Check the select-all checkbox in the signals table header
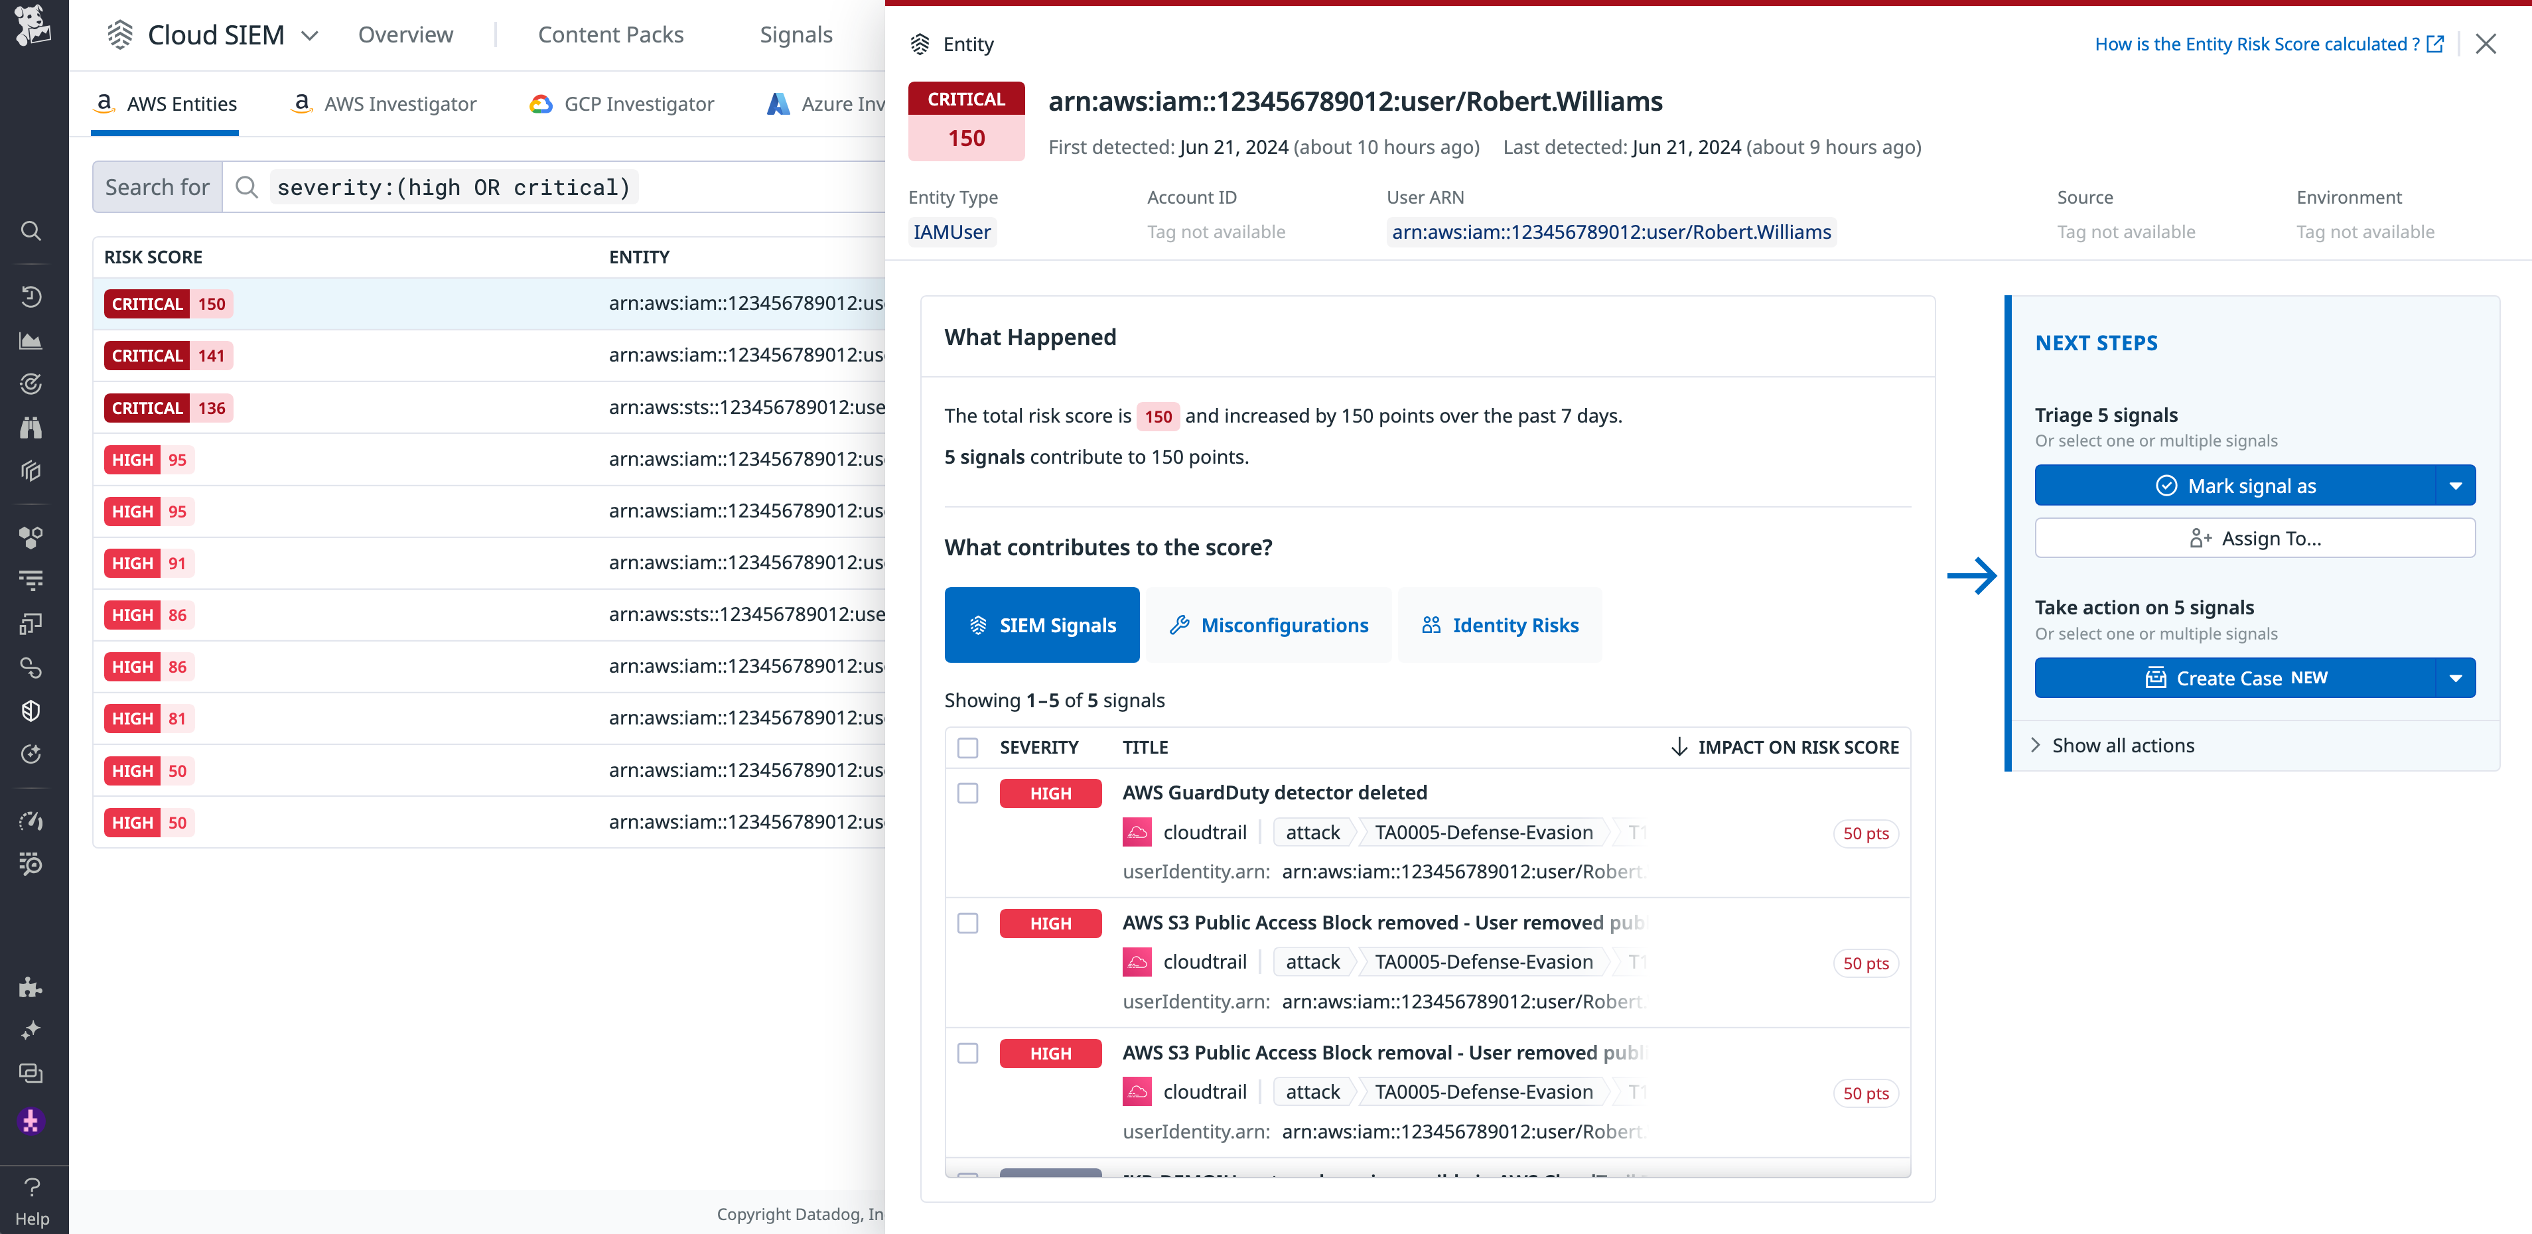This screenshot has width=2532, height=1234. point(968,746)
